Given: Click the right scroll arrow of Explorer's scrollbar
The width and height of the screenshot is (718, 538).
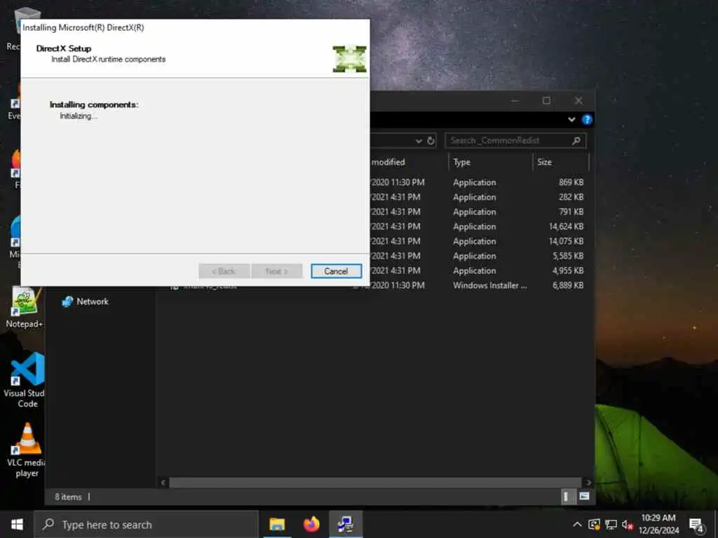Looking at the screenshot, I should pyautogui.click(x=588, y=482).
